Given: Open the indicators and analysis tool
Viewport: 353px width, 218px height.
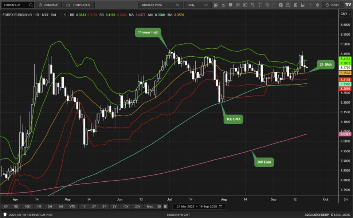Looking at the screenshot, I should pos(223,5).
